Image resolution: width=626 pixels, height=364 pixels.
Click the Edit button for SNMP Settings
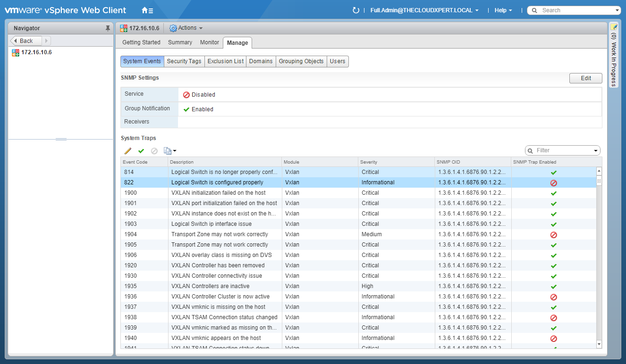(585, 78)
